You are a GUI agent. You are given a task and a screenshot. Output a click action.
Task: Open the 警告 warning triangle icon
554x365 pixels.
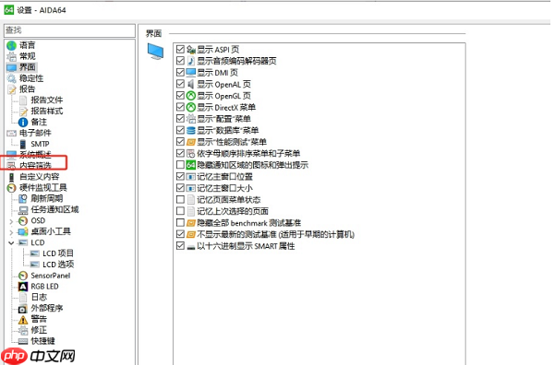[23, 319]
